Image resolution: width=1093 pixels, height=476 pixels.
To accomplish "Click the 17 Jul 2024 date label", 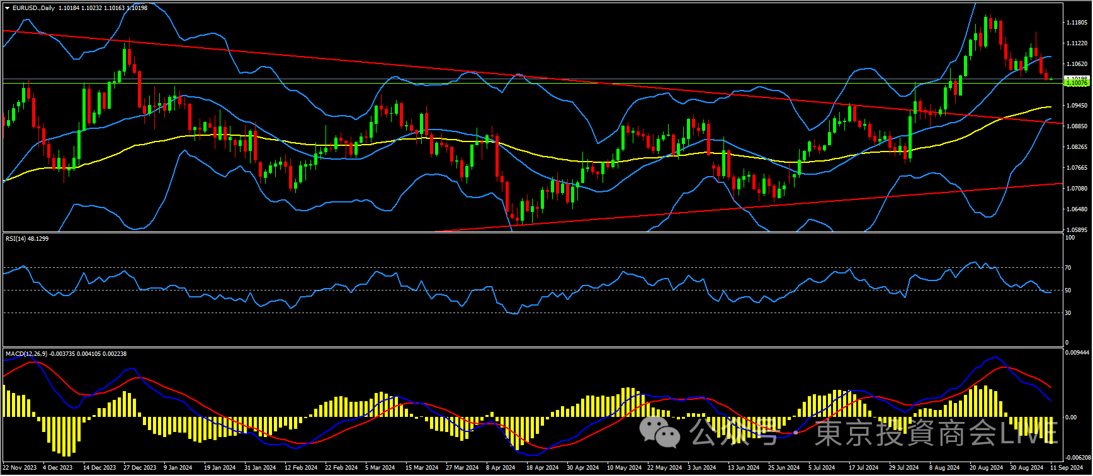I will 864,468.
